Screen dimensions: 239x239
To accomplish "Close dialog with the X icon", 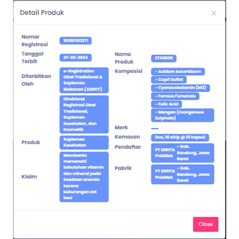I will (214, 13).
